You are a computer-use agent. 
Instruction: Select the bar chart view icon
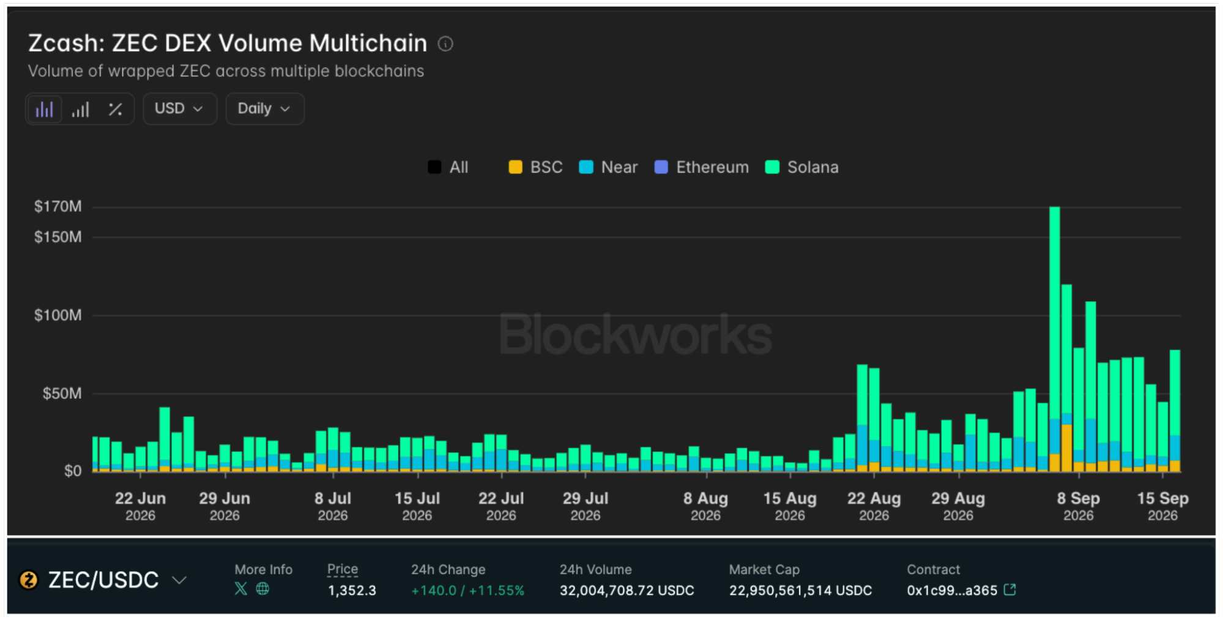(x=44, y=109)
